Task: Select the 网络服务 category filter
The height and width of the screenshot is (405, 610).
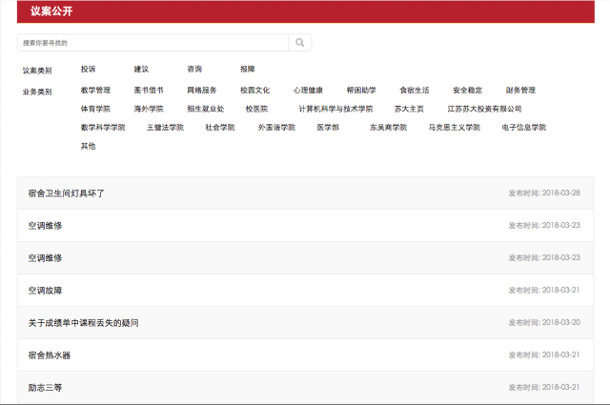Action: 202,91
